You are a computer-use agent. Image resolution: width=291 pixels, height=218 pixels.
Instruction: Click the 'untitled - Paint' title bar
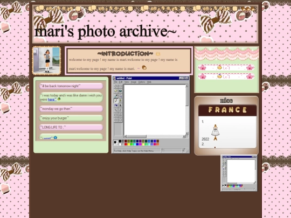(x=151, y=78)
